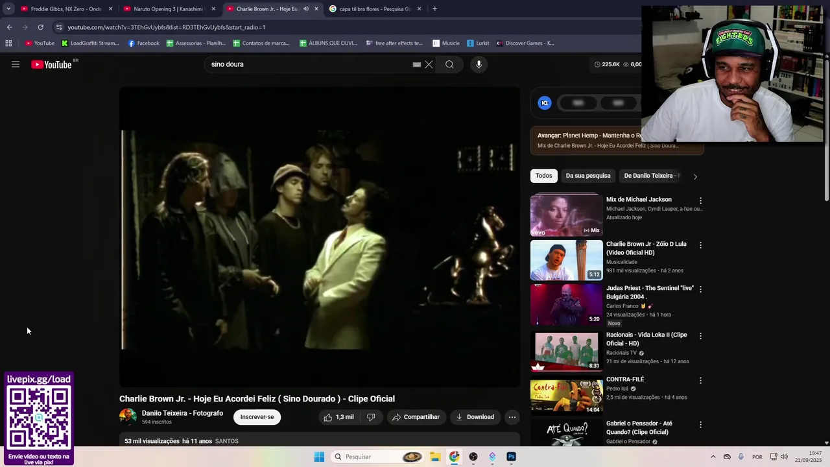Open the Lurkit bookmark
The height and width of the screenshot is (467, 830).
pos(478,43)
